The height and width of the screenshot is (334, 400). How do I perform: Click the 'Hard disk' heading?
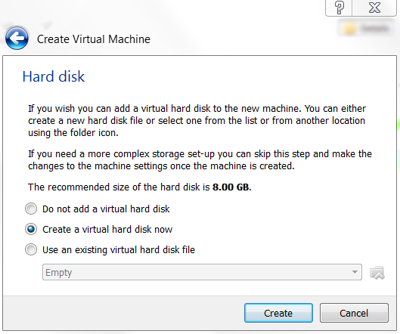(54, 76)
